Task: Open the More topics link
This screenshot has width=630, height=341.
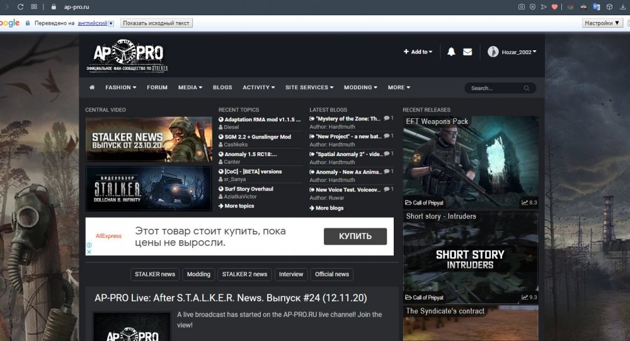Action: coord(237,206)
